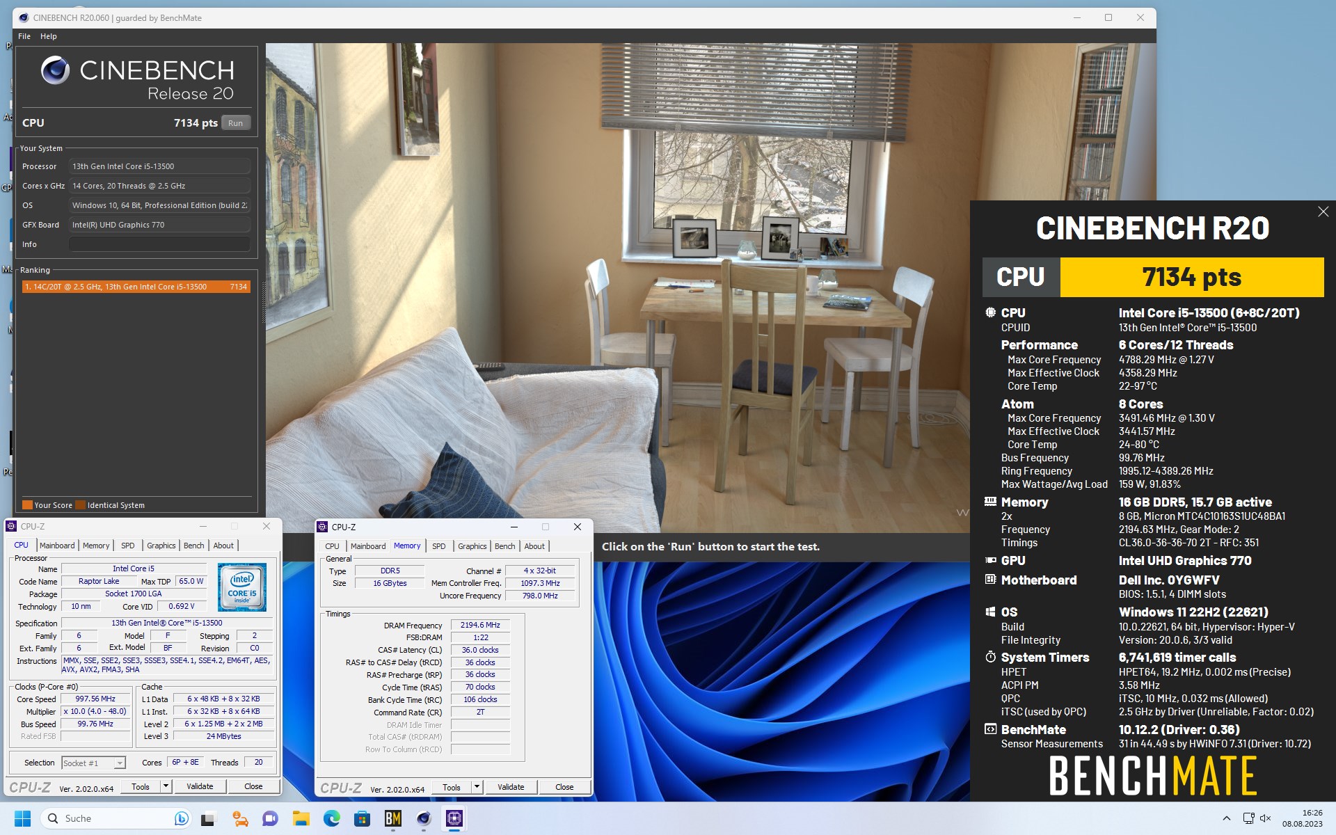
Task: Click the Tools button in the left CPU-Z
Action: [x=141, y=786]
